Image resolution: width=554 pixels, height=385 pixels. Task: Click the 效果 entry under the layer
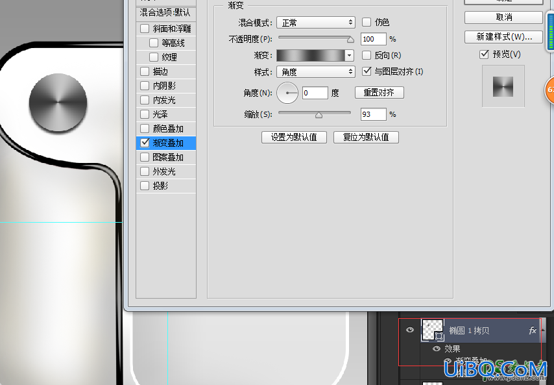[x=452, y=349]
